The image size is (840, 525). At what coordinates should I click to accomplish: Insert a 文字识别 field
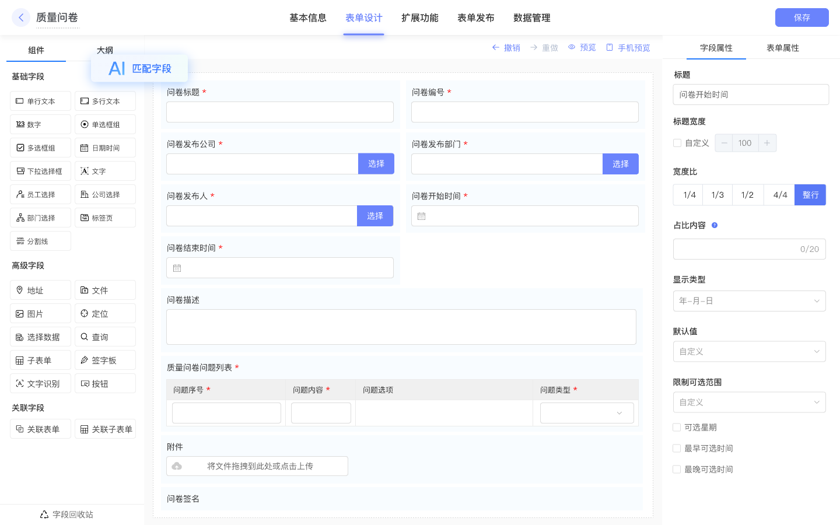tap(40, 383)
